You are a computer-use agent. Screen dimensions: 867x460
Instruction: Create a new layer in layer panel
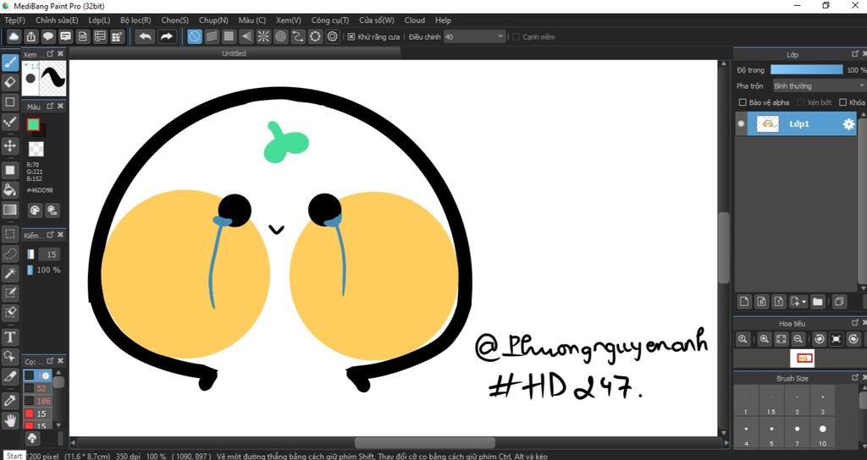coord(744,302)
